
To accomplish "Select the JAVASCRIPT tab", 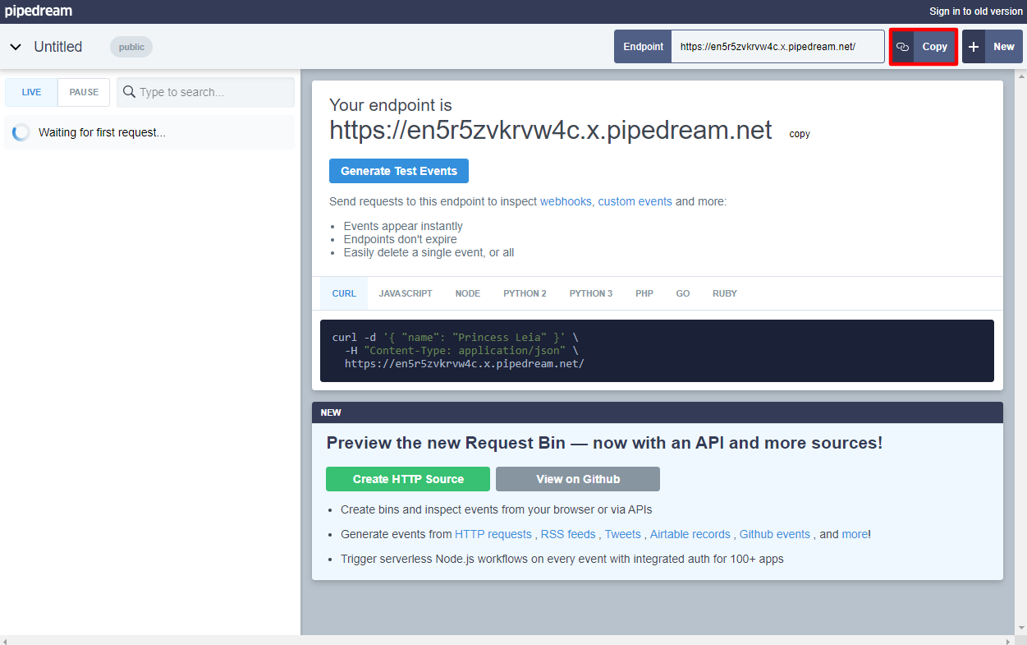I will 406,293.
